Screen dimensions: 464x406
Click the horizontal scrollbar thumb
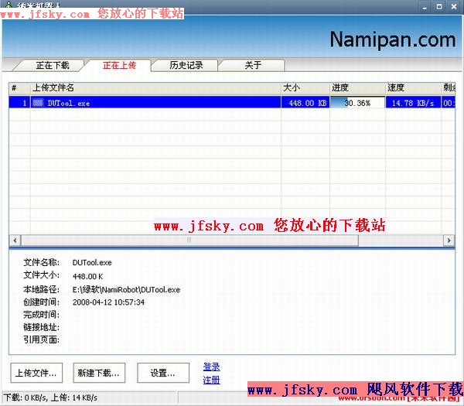tap(189, 241)
